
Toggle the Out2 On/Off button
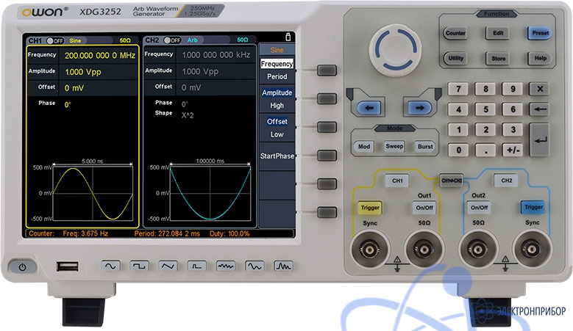(479, 208)
